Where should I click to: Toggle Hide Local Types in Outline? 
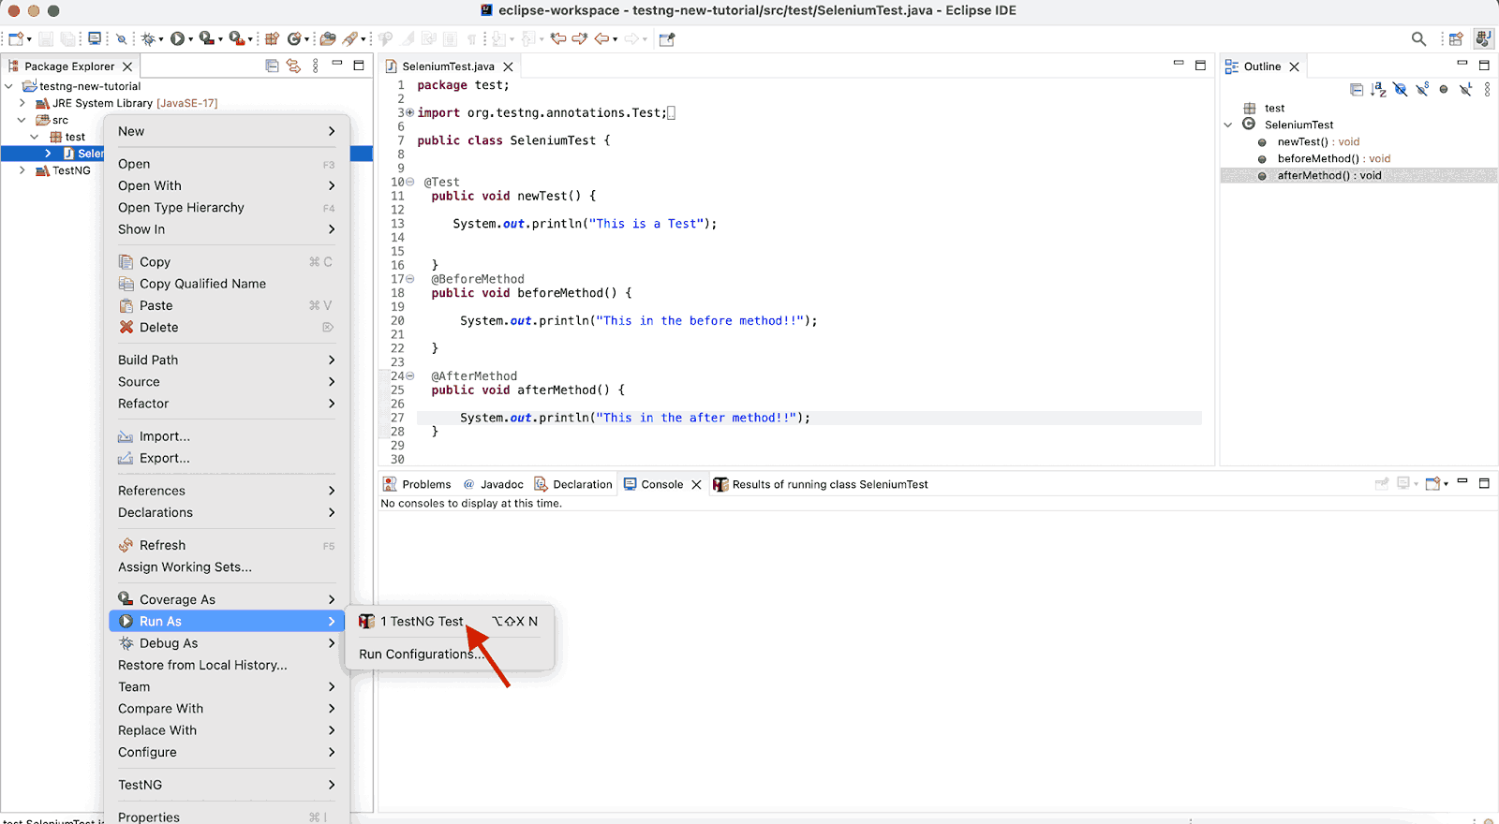tap(1465, 90)
